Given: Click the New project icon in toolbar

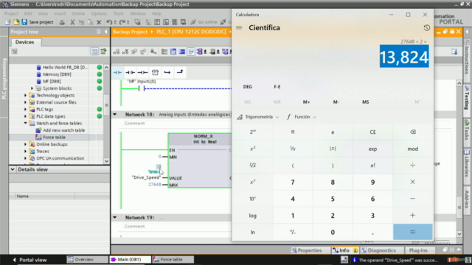Looking at the screenshot, I should pyautogui.click(x=8, y=22).
